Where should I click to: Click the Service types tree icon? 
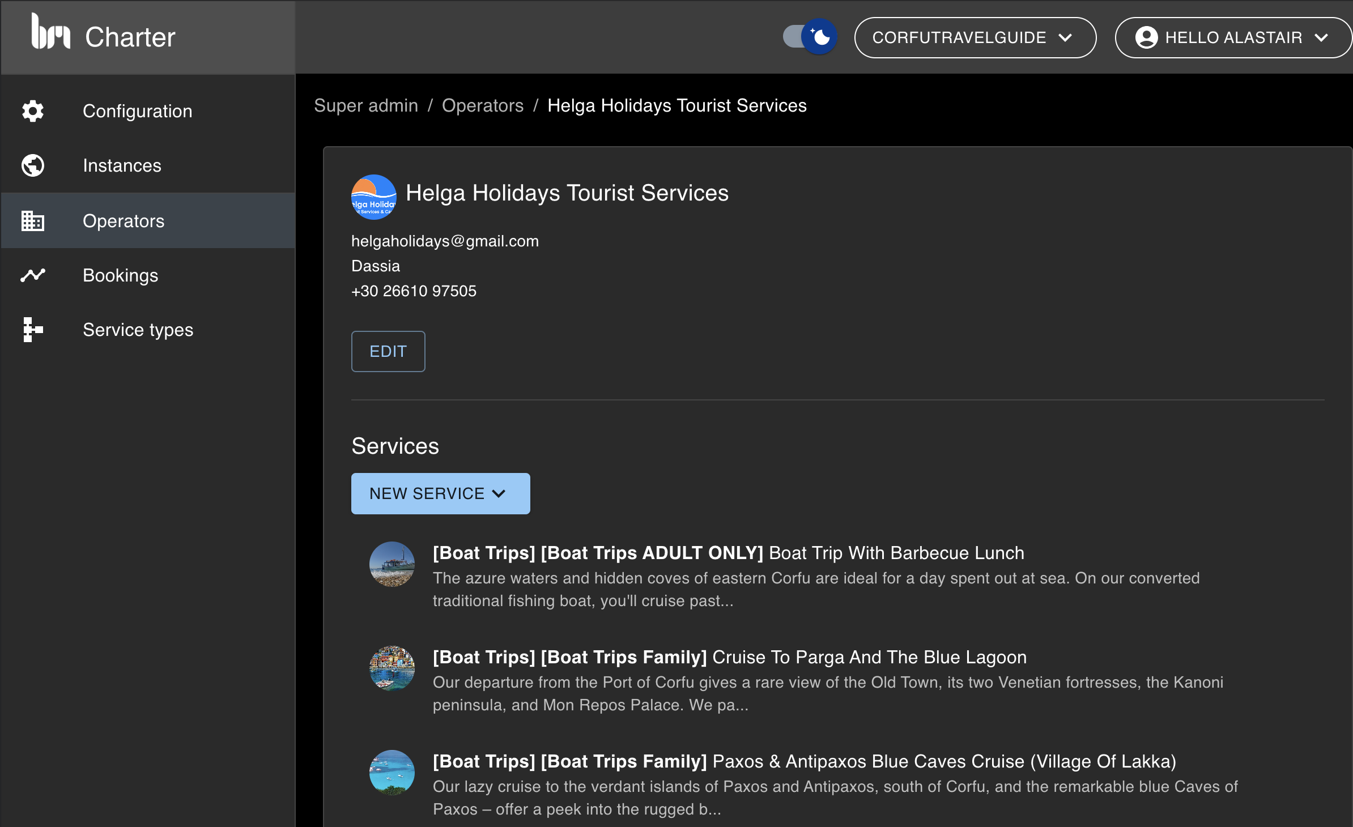click(33, 330)
